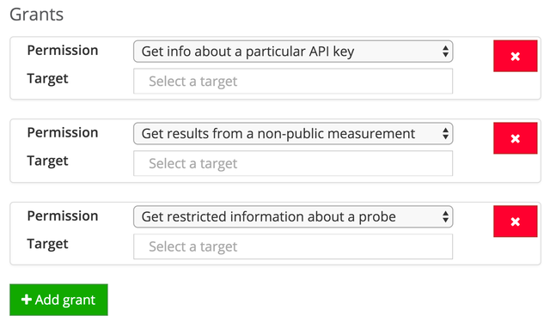Screen dimensions: 550x322
Task: Click the target field under the probe permission
Action: 293,246
